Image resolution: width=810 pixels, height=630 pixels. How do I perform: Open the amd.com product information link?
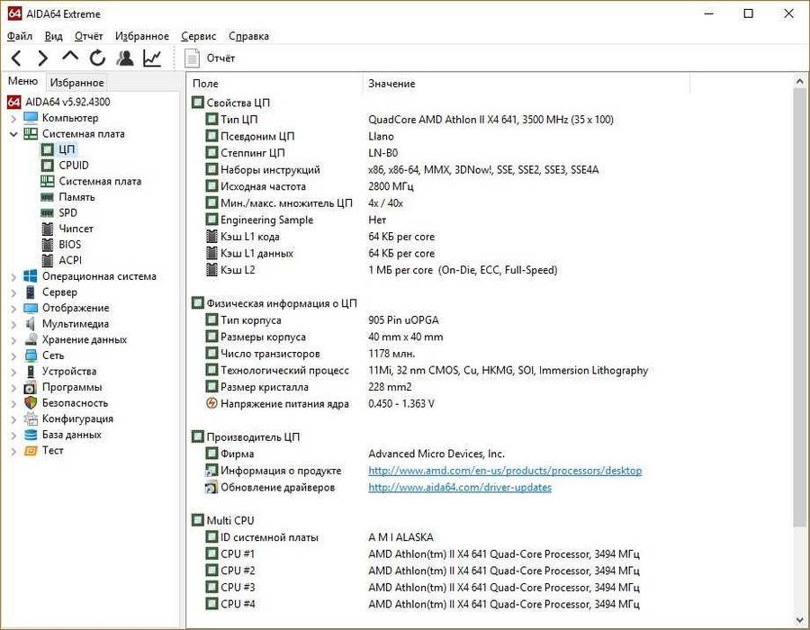pos(505,471)
